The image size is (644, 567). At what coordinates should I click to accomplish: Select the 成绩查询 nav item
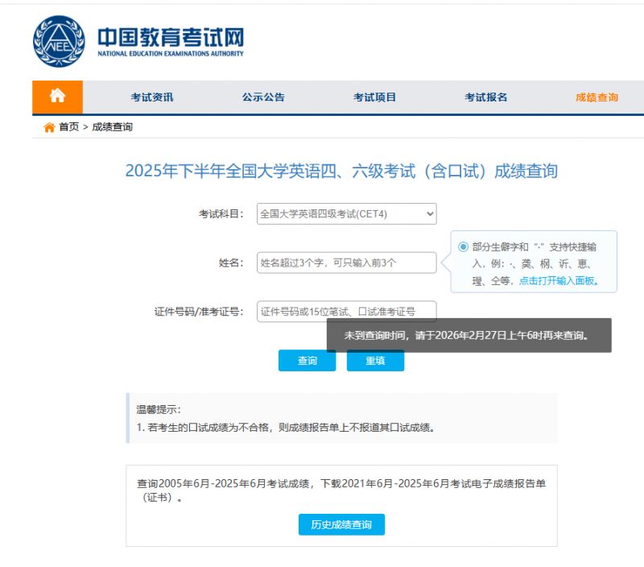(597, 97)
